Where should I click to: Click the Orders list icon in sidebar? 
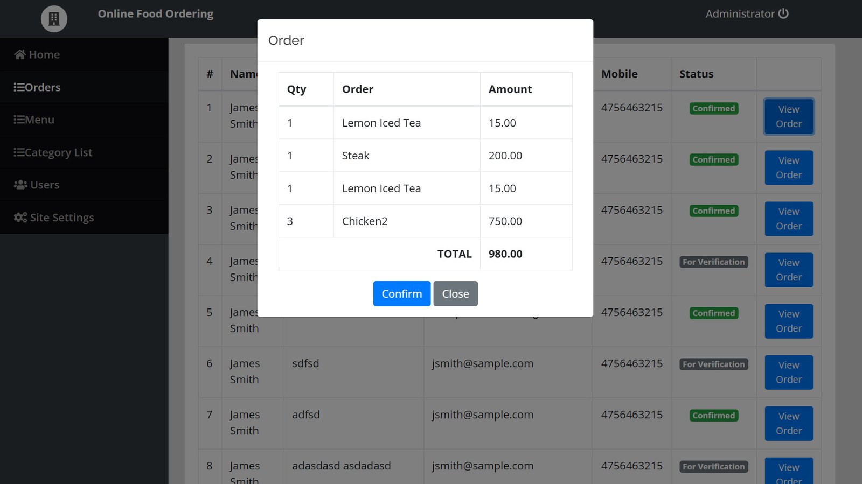[x=19, y=87]
